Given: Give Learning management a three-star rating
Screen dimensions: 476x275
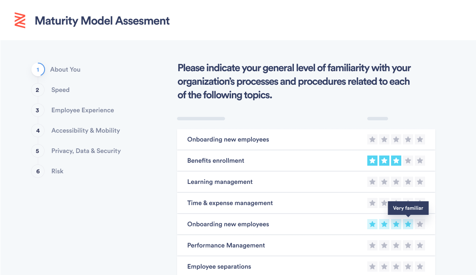Looking at the screenshot, I should [x=396, y=182].
